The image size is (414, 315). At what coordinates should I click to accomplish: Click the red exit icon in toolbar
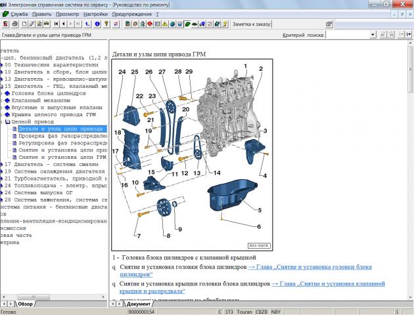(x=5, y=24)
